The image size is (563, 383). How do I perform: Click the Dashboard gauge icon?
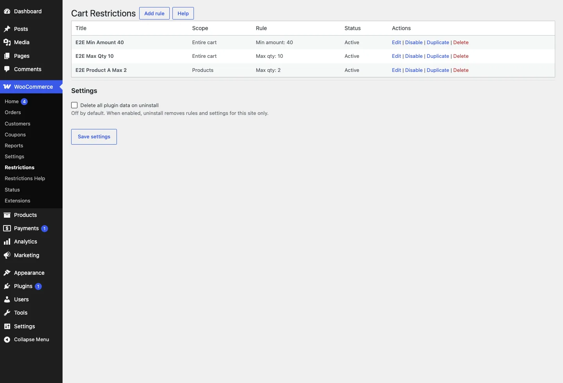pos(7,11)
